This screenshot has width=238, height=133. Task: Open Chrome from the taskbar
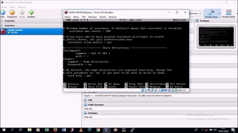[x=98, y=130]
